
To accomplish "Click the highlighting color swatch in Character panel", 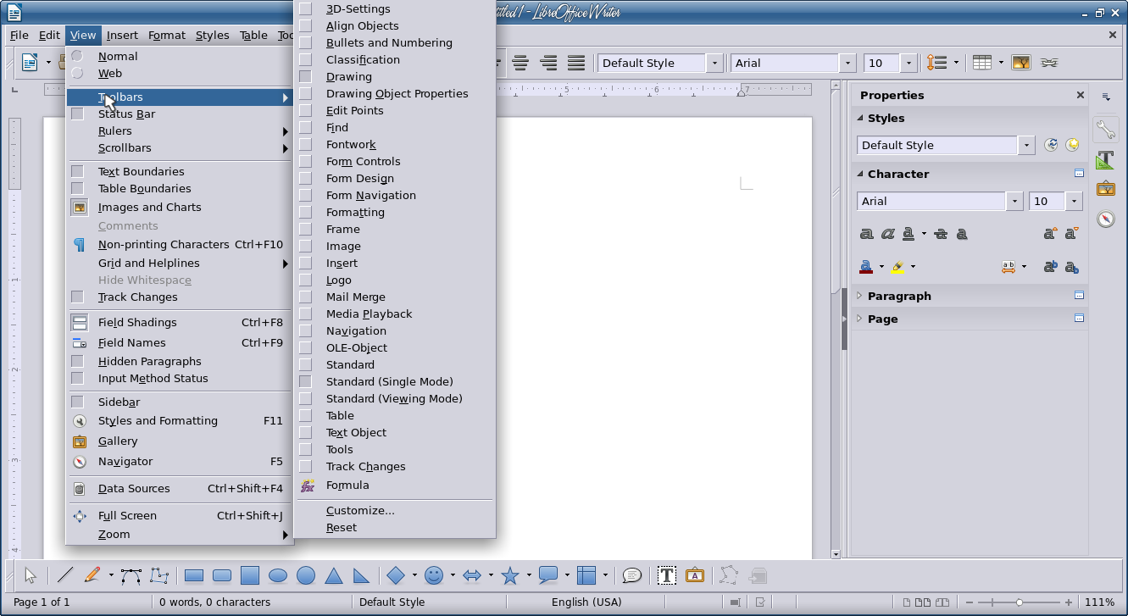I will click(x=897, y=267).
